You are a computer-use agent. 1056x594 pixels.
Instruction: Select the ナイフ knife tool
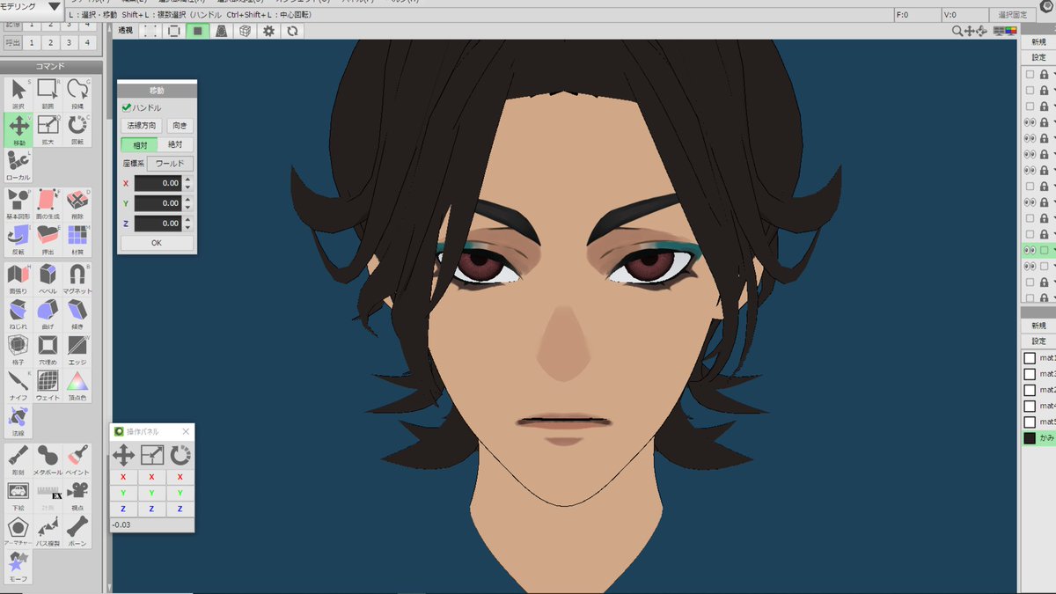pos(18,385)
